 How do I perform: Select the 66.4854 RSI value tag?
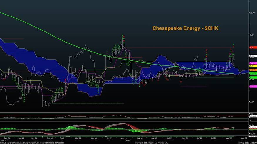[253, 116]
